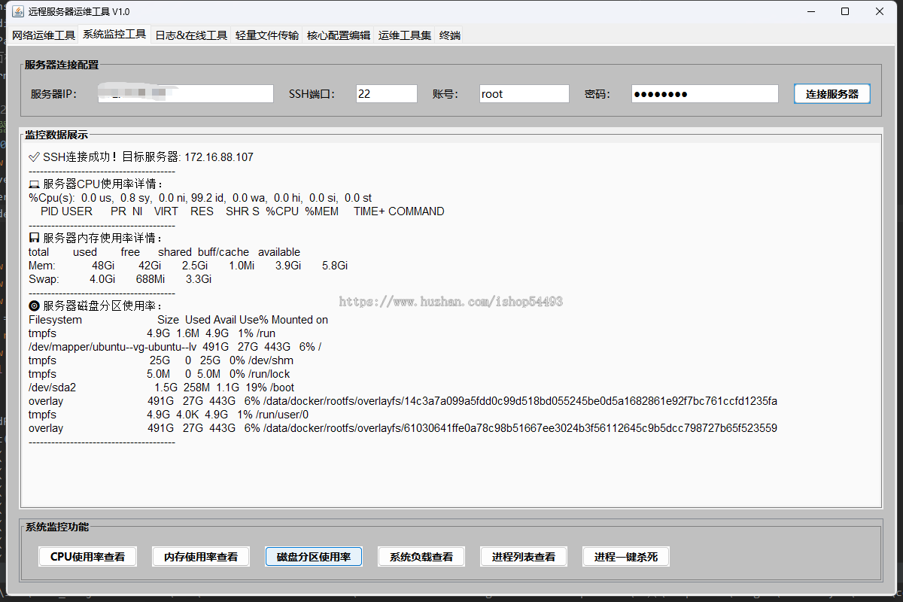Focus the SSH端口 field showing 22
903x602 pixels.
387,94
